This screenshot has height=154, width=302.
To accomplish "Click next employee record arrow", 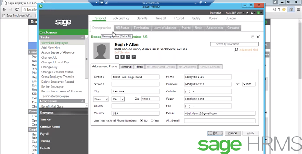I will 128,57.
